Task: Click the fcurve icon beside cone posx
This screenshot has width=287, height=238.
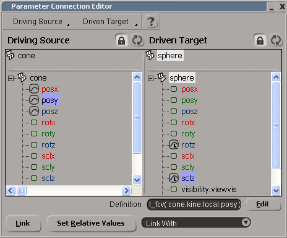Action: tap(34, 89)
